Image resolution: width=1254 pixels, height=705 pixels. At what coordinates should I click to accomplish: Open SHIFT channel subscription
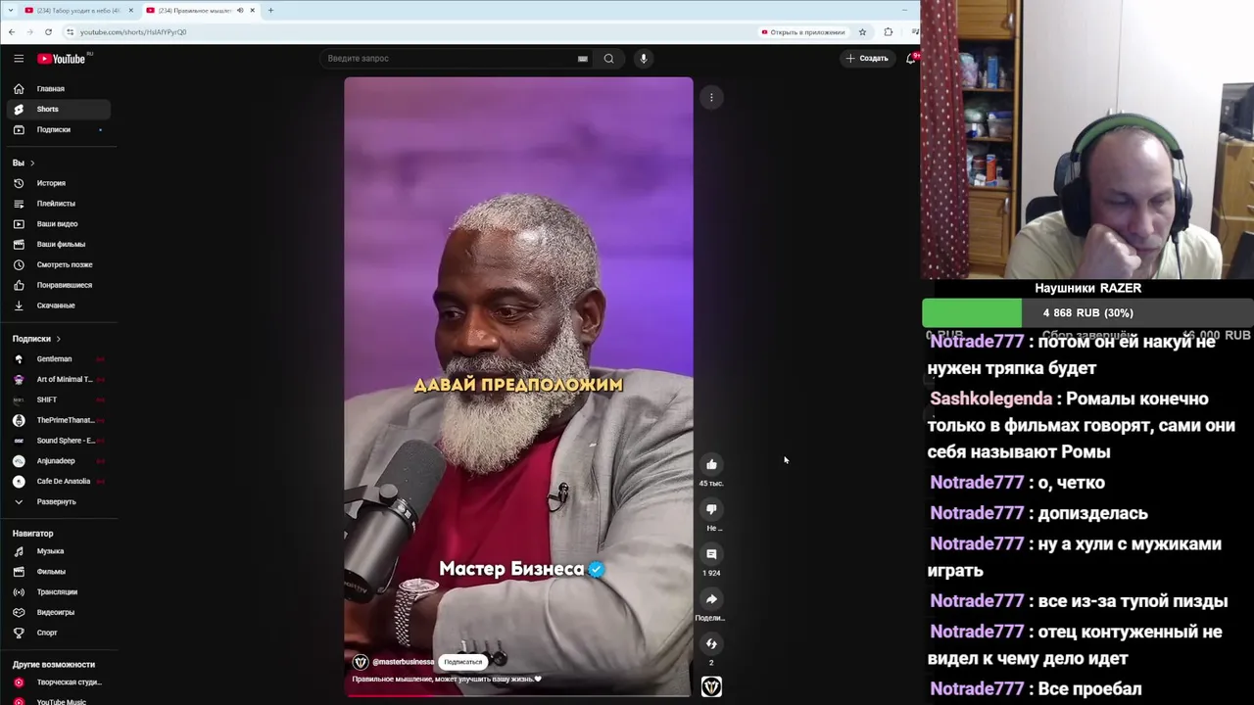(x=59, y=400)
